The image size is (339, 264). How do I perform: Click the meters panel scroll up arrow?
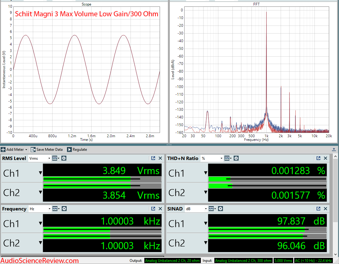pyautogui.click(x=335, y=156)
